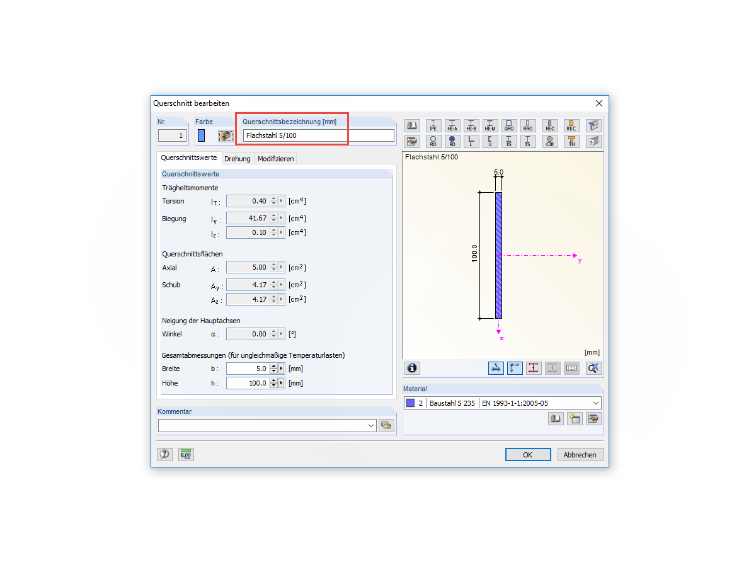Cancel with the Abbrechen button
The image size is (756, 567).
580,455
